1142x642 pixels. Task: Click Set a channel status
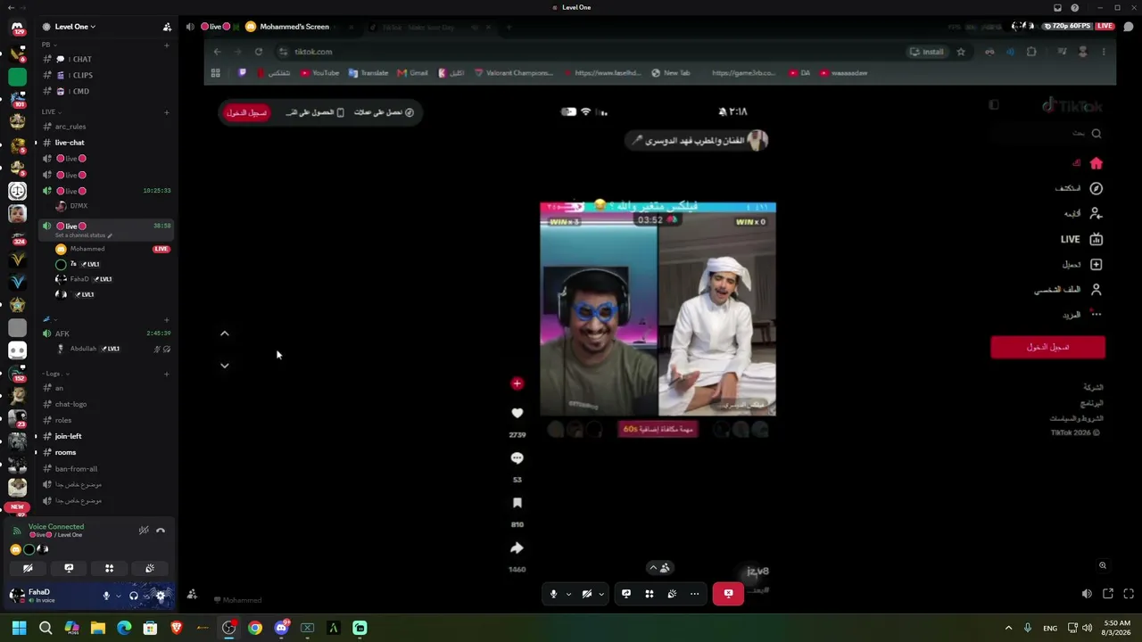[x=84, y=235]
